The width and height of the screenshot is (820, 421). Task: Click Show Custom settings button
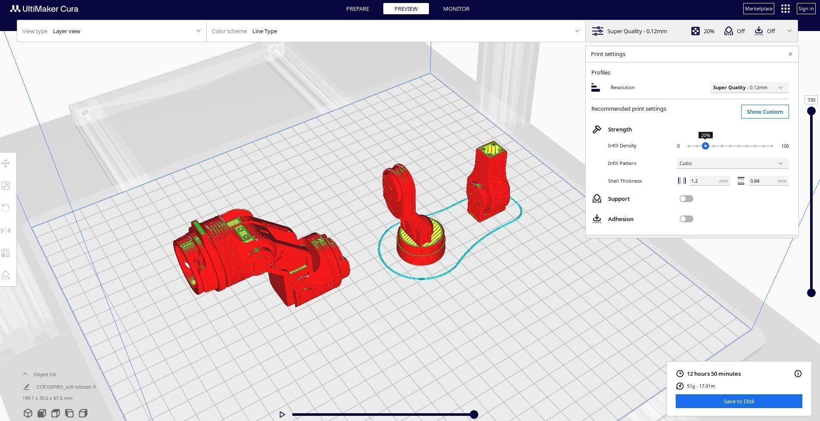coord(765,112)
